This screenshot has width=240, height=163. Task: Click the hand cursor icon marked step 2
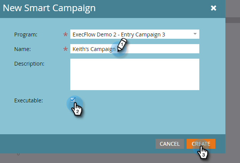pyautogui.click(x=77, y=109)
